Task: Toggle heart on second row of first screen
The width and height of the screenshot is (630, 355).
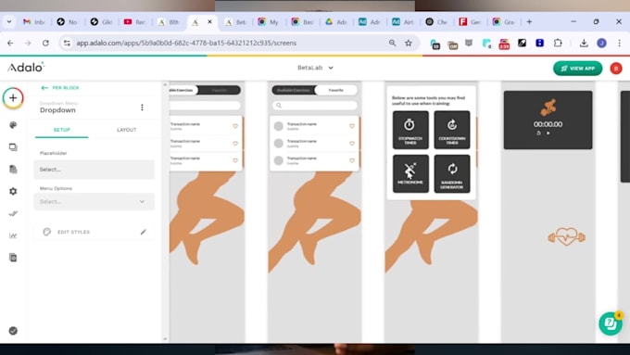Action: [235, 144]
